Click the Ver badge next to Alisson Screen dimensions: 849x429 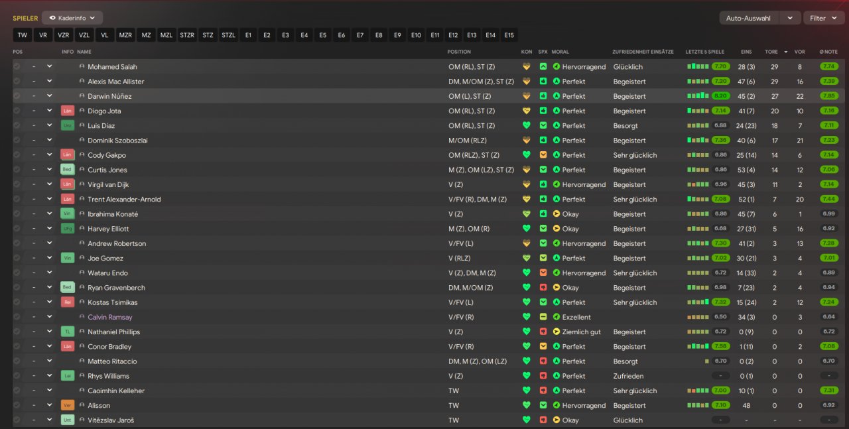coord(67,405)
